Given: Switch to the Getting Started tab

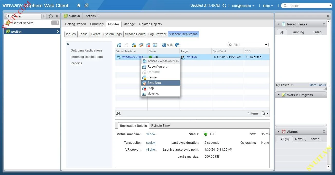Looking at the screenshot, I should pos(75,24).
